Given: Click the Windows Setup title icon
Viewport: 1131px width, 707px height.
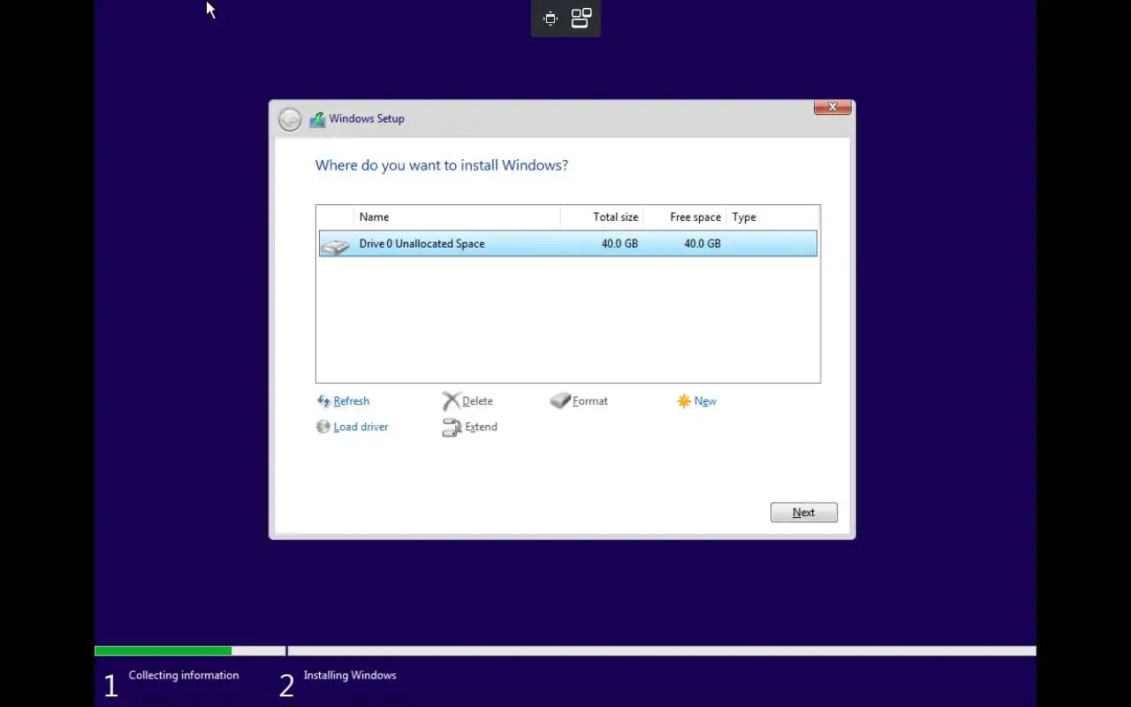Looking at the screenshot, I should tap(317, 119).
